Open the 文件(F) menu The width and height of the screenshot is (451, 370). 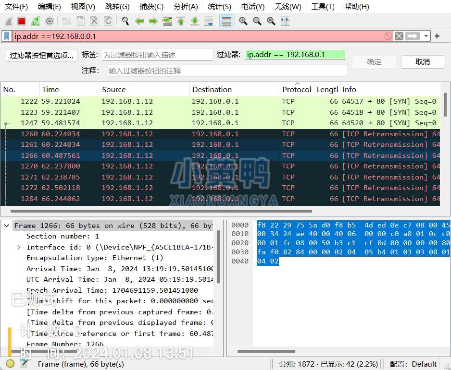(16, 7)
